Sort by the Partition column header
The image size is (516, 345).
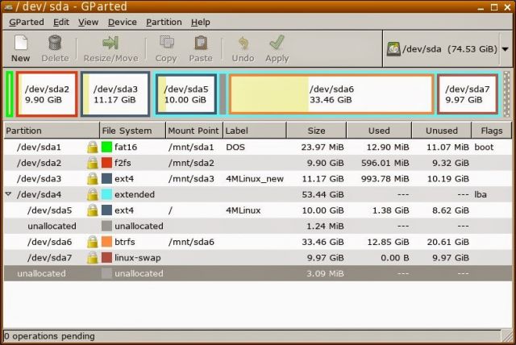[52, 131]
